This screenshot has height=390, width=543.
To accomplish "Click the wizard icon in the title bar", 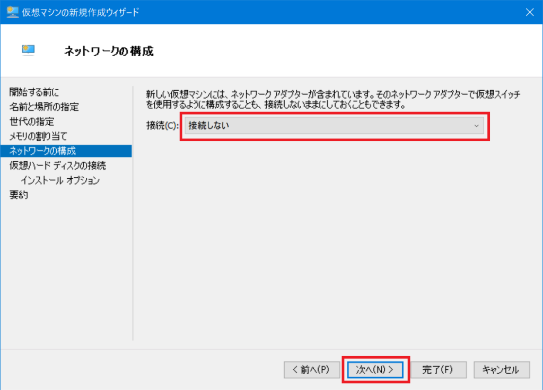I will (x=12, y=12).
